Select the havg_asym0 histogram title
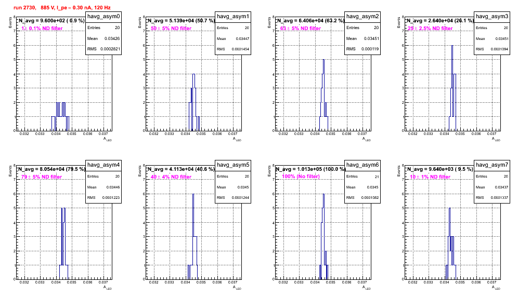 [x=103, y=17]
